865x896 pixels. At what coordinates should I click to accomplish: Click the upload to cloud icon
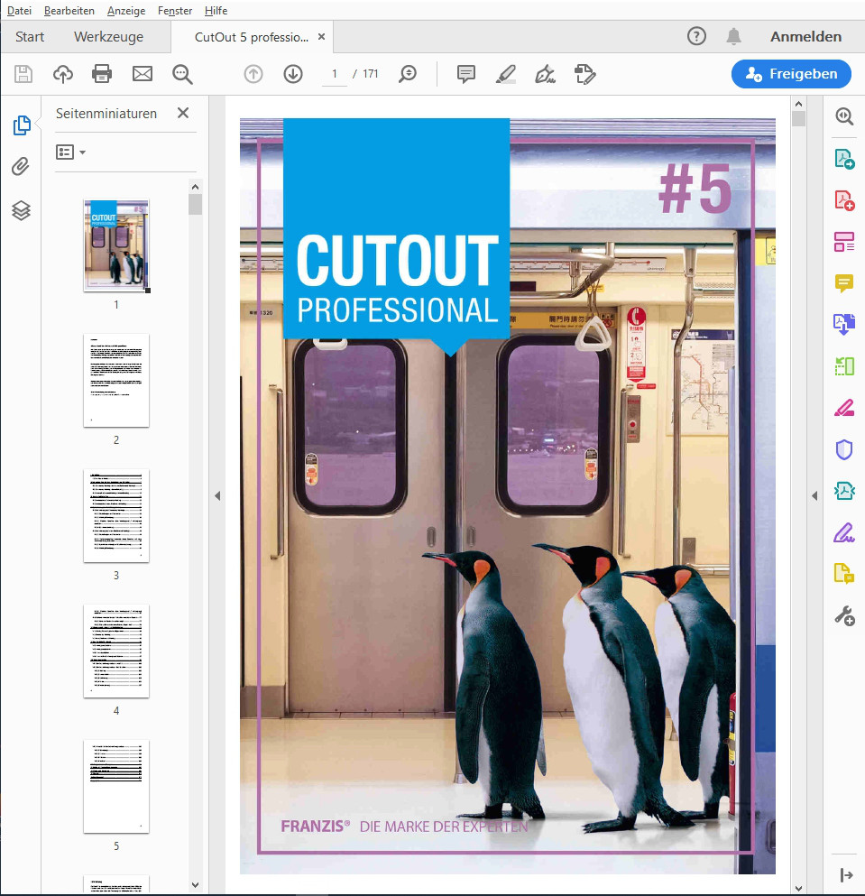tap(63, 74)
